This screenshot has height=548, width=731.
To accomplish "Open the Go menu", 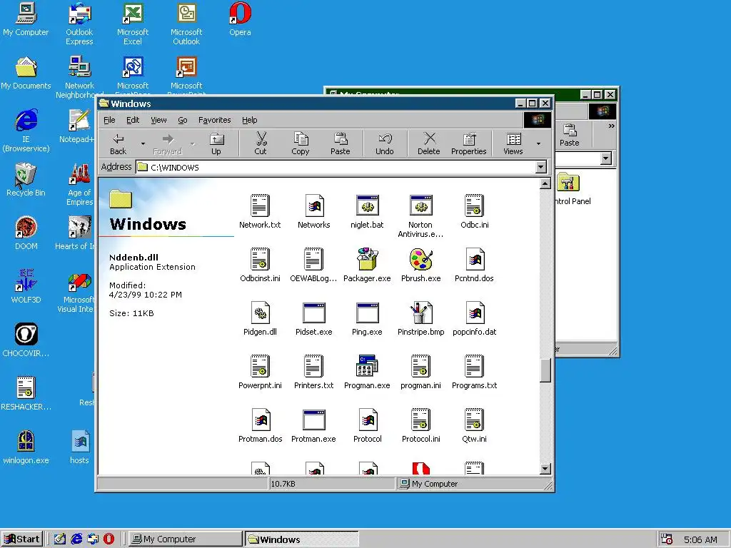I will point(183,120).
